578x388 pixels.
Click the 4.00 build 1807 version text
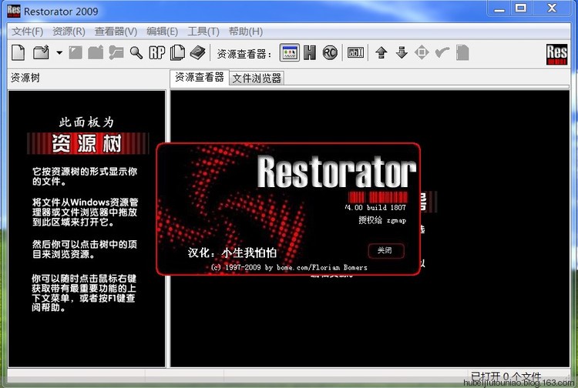[376, 208]
